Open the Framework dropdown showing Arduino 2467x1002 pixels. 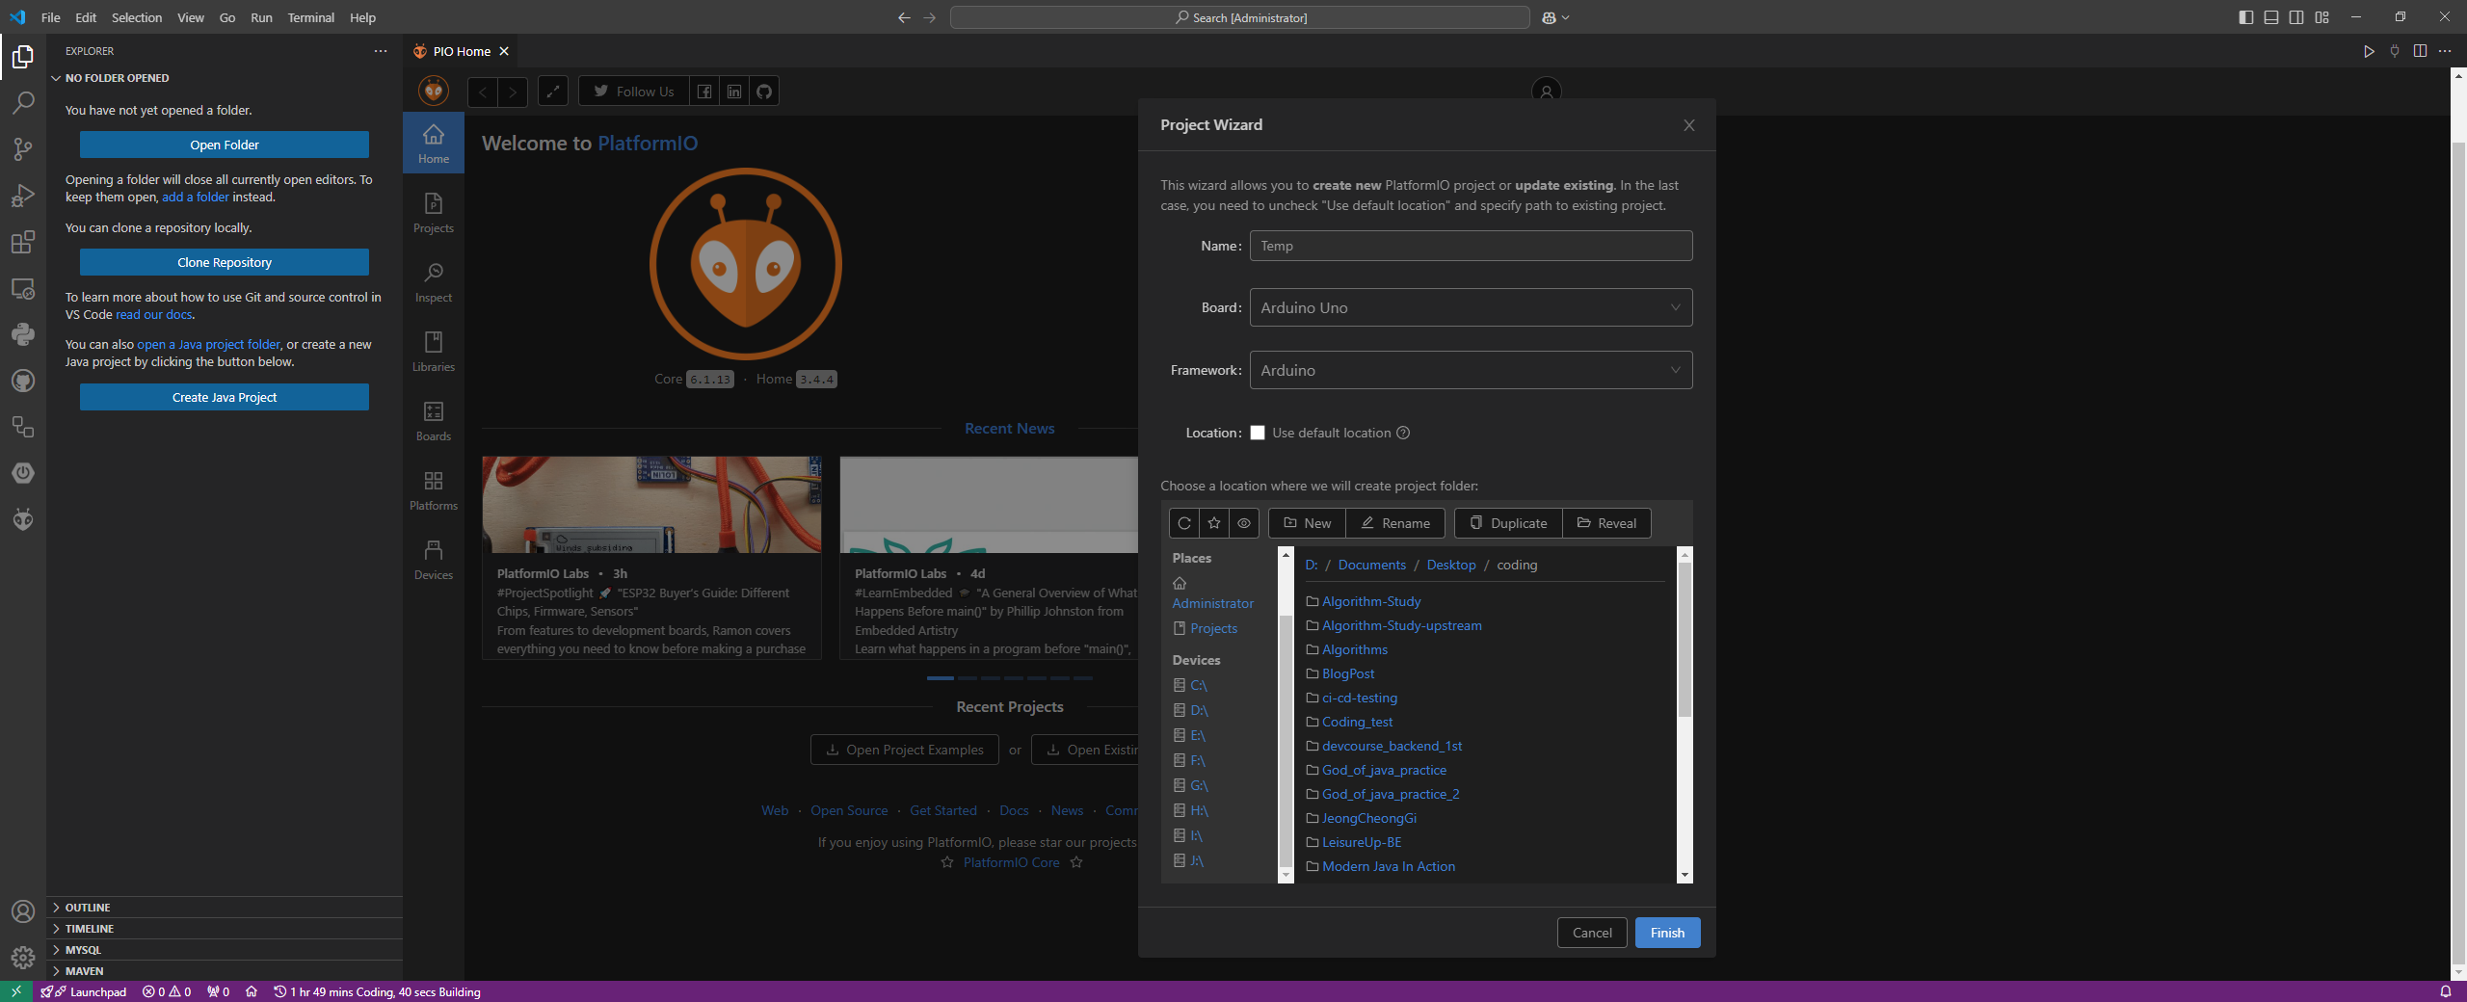click(x=1471, y=370)
